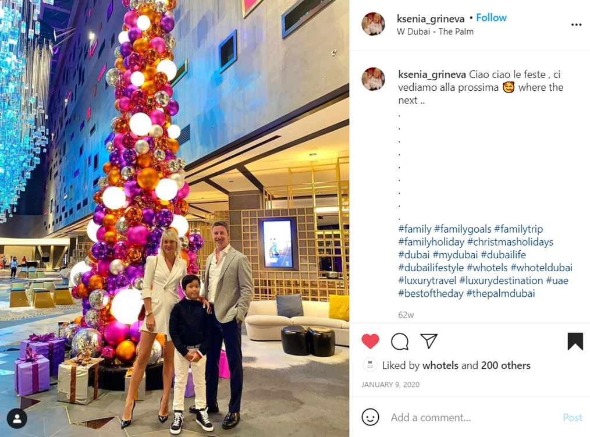This screenshot has width=590, height=437.
Task: Toggle the bookmark save icon
Action: [x=575, y=342]
